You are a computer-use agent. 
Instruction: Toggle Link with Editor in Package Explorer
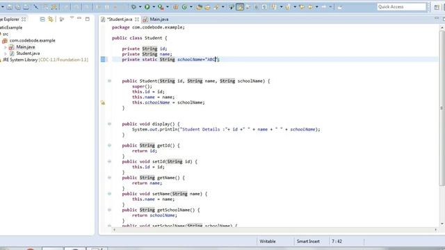pyautogui.click(x=51, y=19)
